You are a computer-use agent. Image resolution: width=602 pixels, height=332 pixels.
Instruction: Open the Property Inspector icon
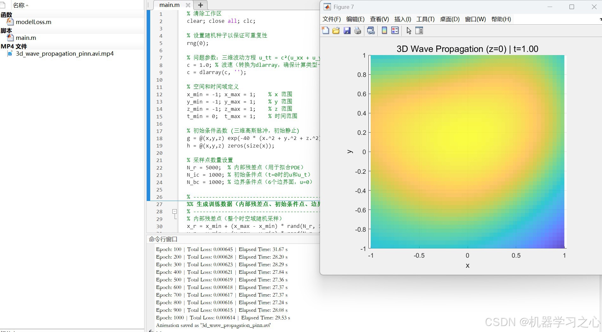click(x=419, y=31)
